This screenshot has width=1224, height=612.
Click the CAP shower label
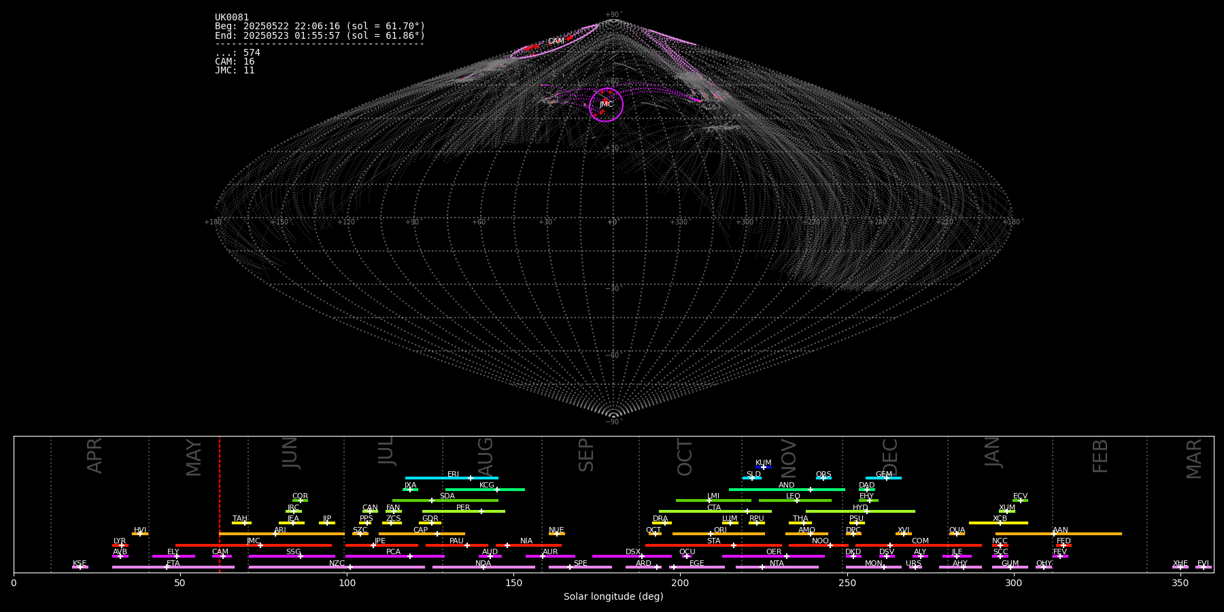(x=421, y=530)
